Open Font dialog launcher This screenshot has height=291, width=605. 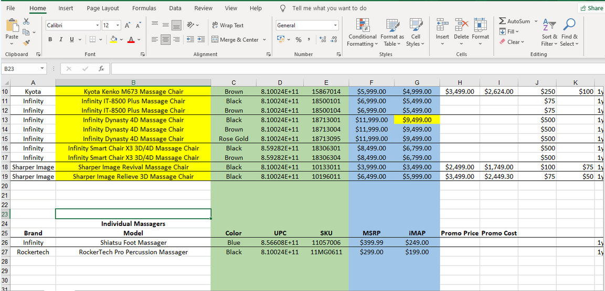pos(143,55)
